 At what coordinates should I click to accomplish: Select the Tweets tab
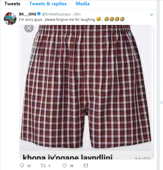12,4
